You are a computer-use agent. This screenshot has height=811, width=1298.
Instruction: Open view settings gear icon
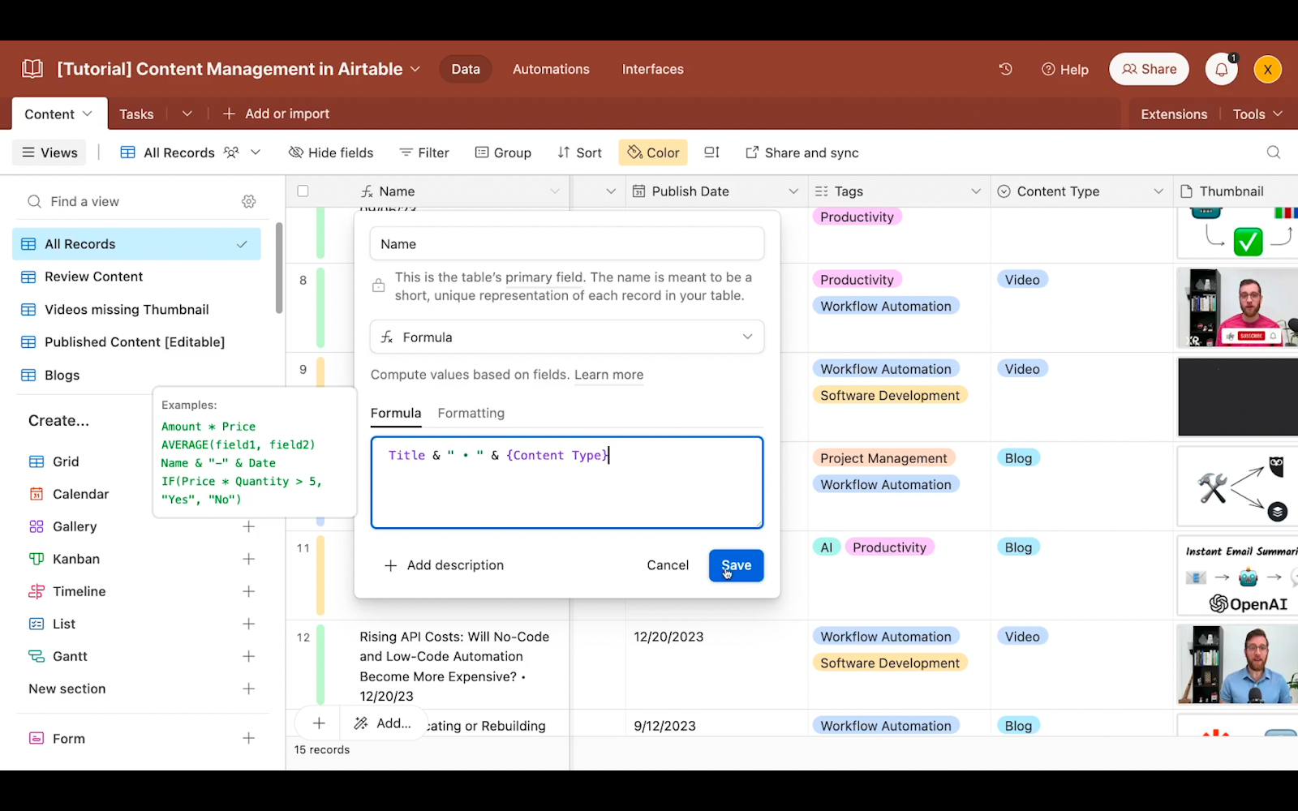point(249,201)
